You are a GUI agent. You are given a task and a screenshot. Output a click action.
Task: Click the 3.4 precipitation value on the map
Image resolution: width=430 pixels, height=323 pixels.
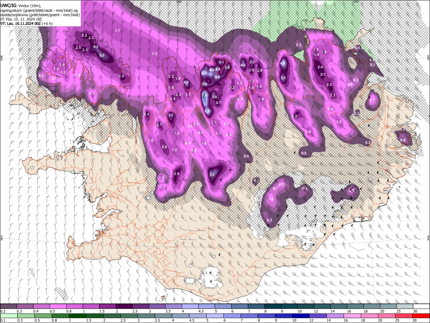[227, 67]
